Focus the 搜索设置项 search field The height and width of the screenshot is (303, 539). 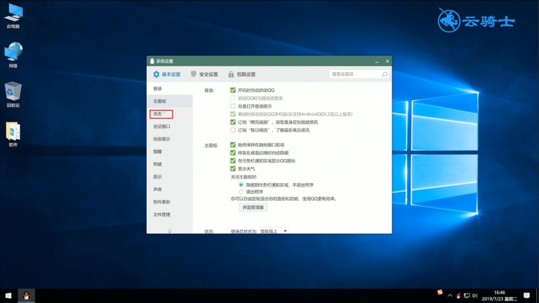click(359, 74)
